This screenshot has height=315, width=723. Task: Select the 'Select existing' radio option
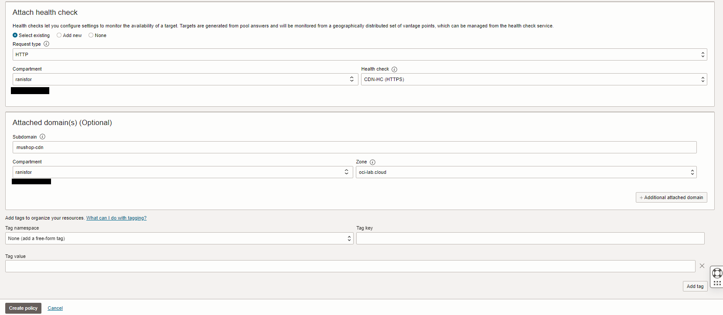coord(15,35)
